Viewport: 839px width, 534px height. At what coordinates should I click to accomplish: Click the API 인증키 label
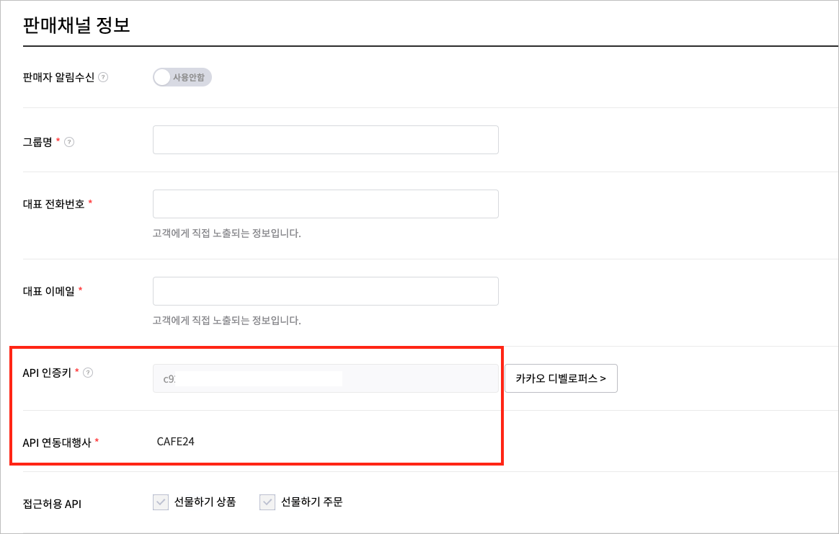pos(47,373)
